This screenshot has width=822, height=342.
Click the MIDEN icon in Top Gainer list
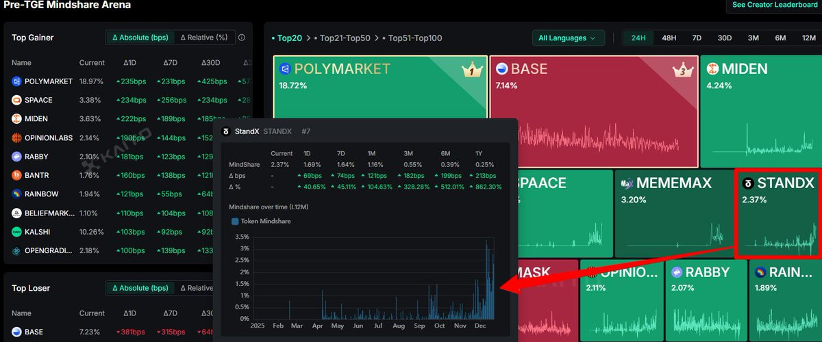pos(16,119)
